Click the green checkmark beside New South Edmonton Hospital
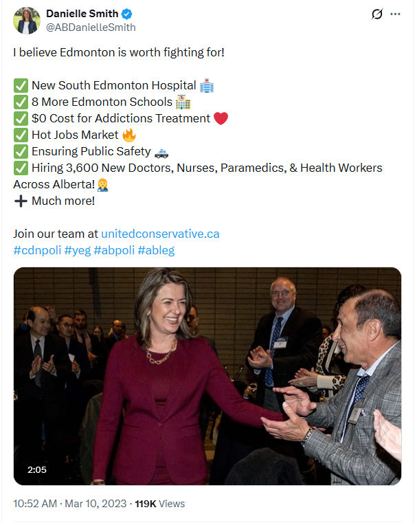The width and height of the screenshot is (415, 523). (21, 86)
